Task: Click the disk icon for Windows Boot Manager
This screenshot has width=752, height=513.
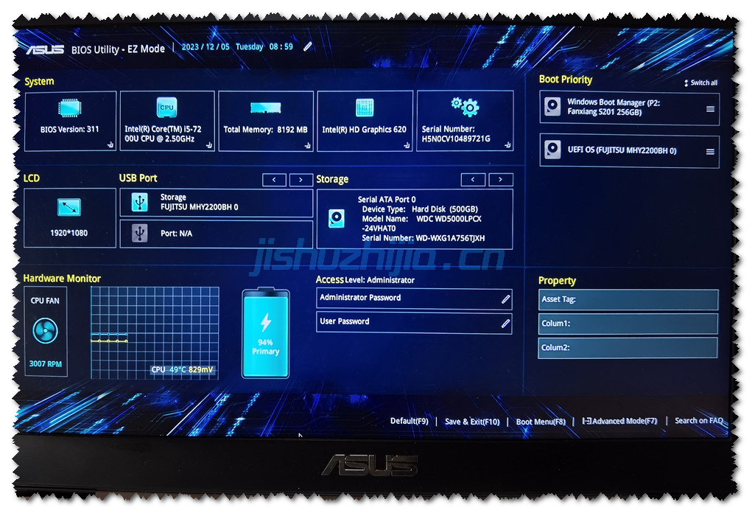Action: tap(552, 107)
